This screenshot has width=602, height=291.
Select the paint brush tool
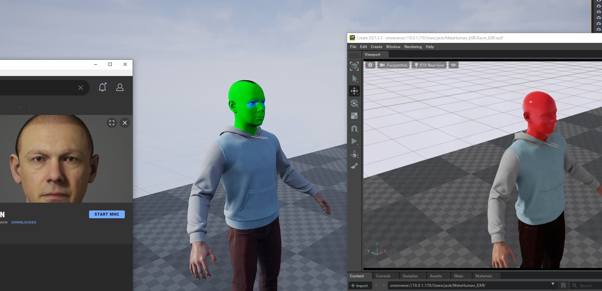tap(354, 166)
